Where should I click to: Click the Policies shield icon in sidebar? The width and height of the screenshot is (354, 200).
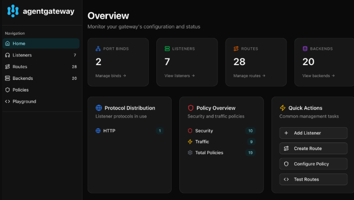(x=8, y=90)
